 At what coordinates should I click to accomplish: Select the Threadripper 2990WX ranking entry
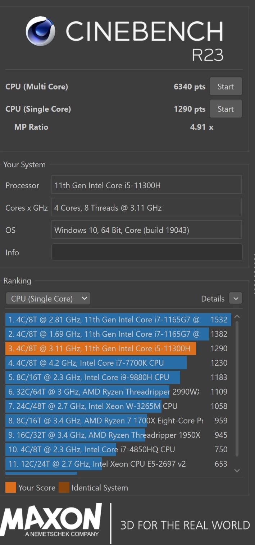tap(118, 392)
